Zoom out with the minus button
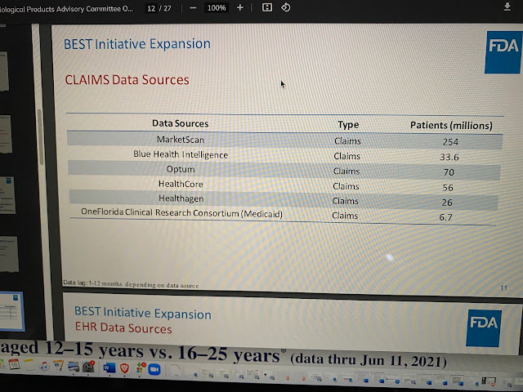 193,8
